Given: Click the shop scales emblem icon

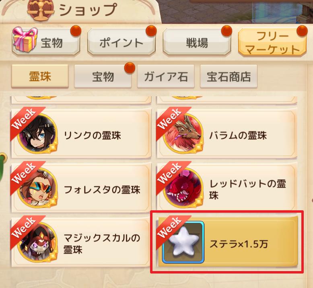Looking at the screenshot, I should tap(41, 10).
